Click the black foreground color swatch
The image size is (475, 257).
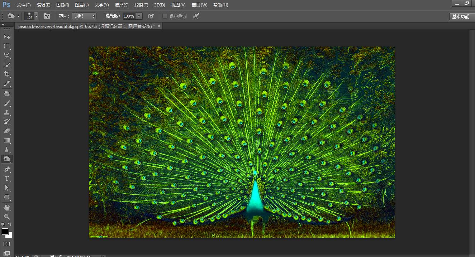coord(5,232)
